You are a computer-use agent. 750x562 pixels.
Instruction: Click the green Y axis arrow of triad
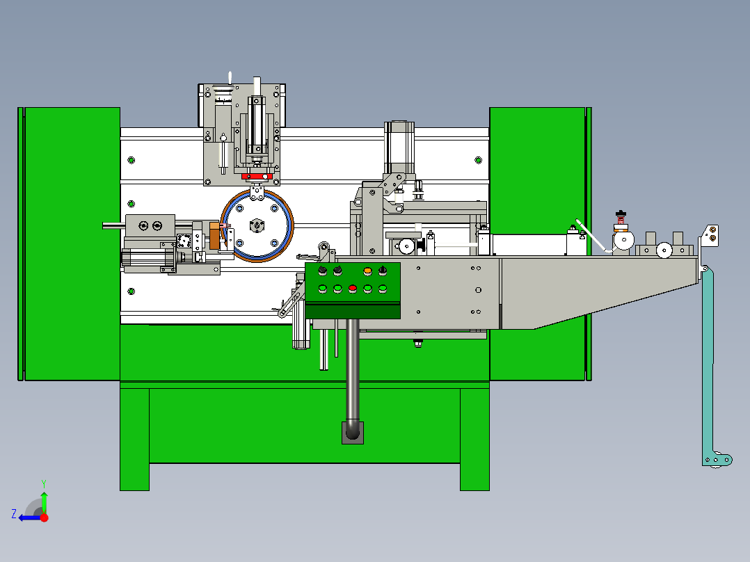coord(44,501)
